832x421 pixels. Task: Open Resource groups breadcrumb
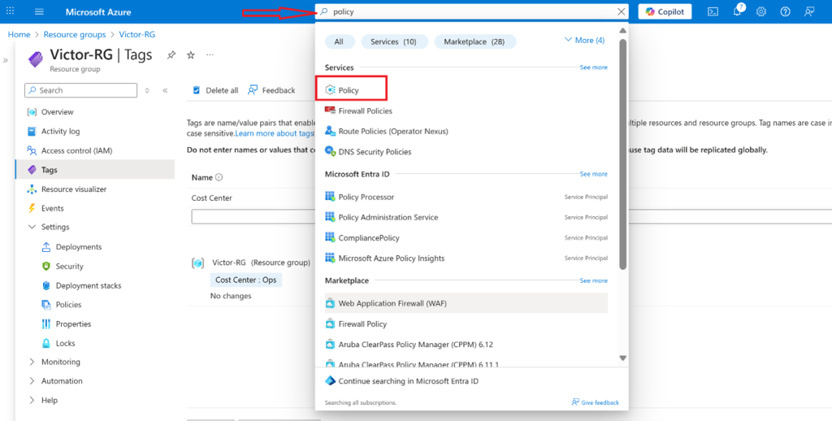[x=75, y=34]
